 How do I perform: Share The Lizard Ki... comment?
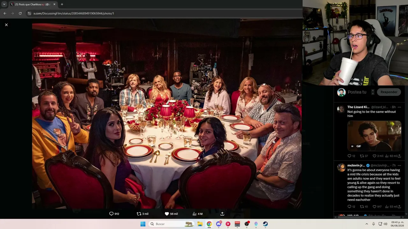pos(399,156)
